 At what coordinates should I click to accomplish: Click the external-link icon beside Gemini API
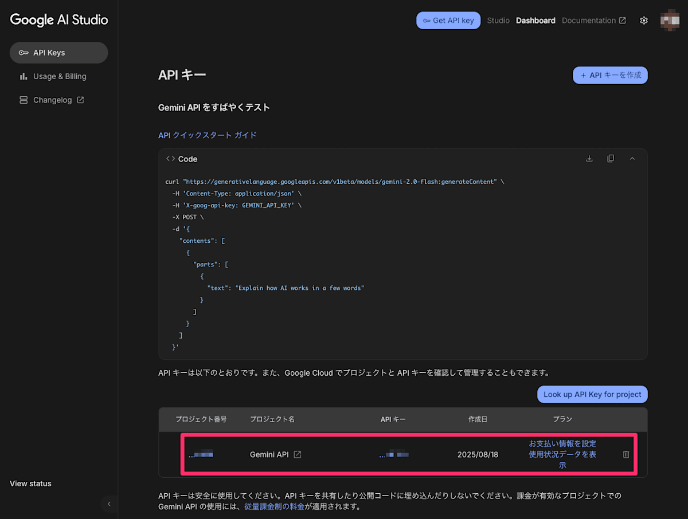(297, 454)
